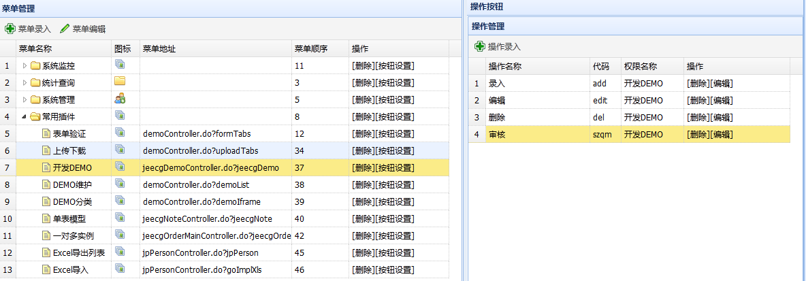Click the green plus 菜单录入 icon
The image size is (806, 281).
[10, 29]
